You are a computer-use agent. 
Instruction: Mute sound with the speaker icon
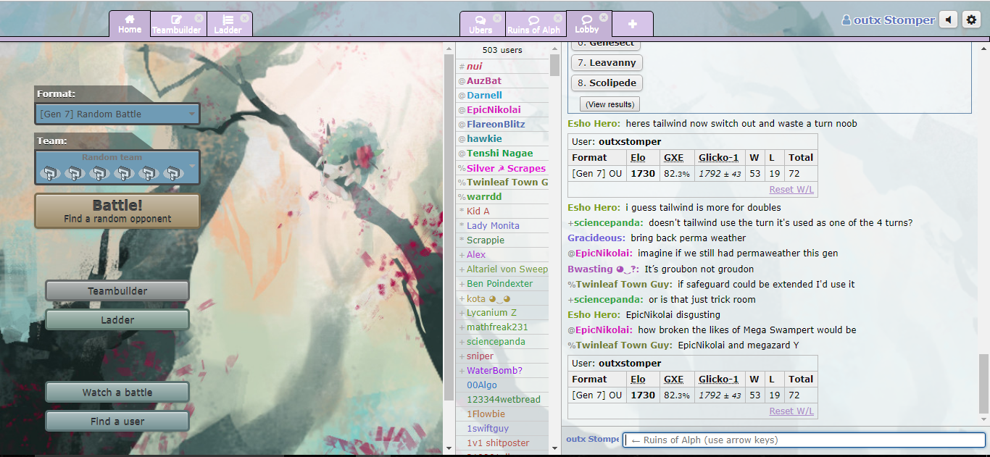click(x=948, y=20)
